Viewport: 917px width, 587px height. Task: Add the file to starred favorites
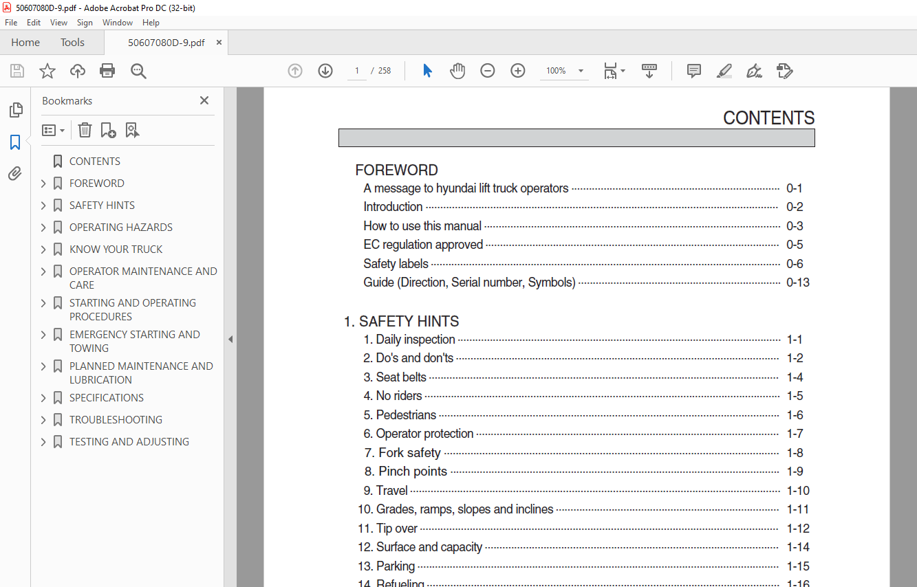(x=47, y=71)
